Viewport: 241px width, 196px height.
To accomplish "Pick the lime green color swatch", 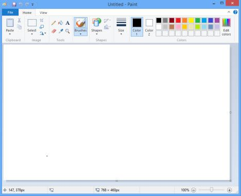I will click(198, 27).
